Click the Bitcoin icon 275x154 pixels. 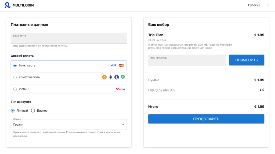coord(104,77)
